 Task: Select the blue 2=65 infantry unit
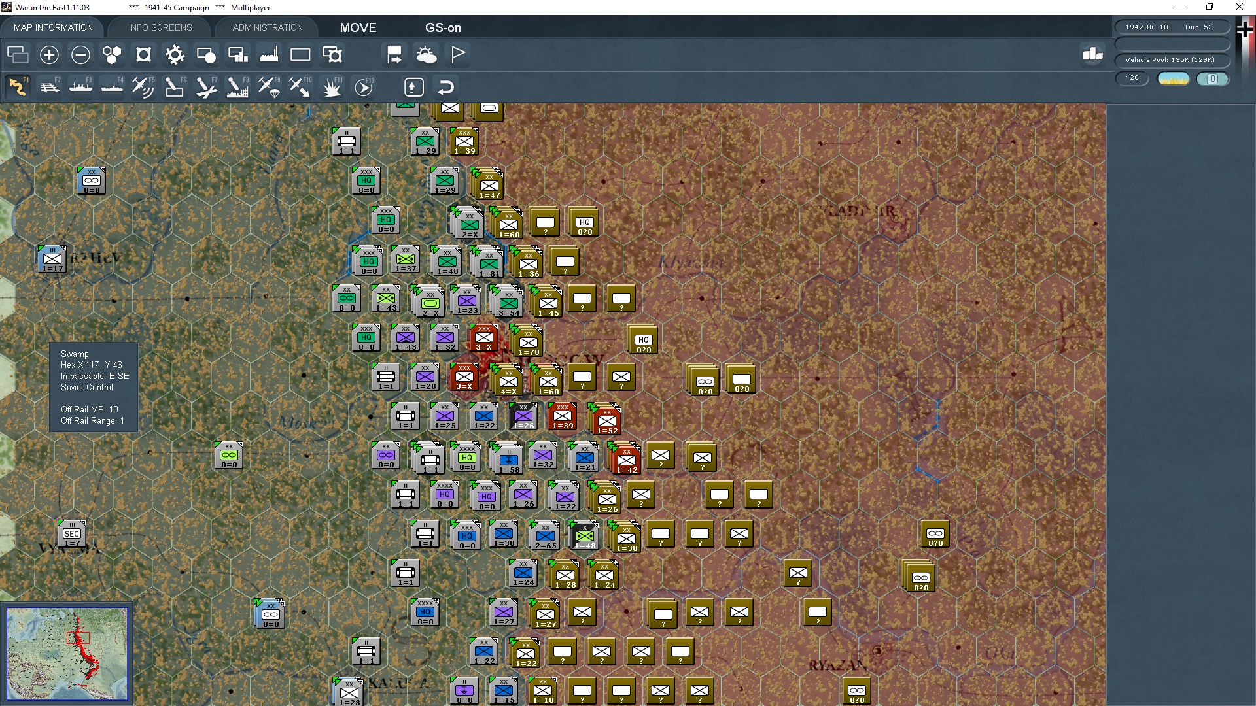(x=546, y=535)
